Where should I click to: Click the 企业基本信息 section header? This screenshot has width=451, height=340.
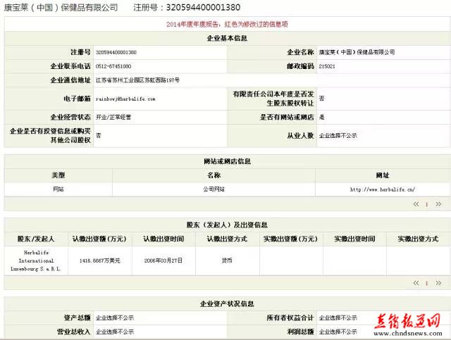pyautogui.click(x=227, y=38)
